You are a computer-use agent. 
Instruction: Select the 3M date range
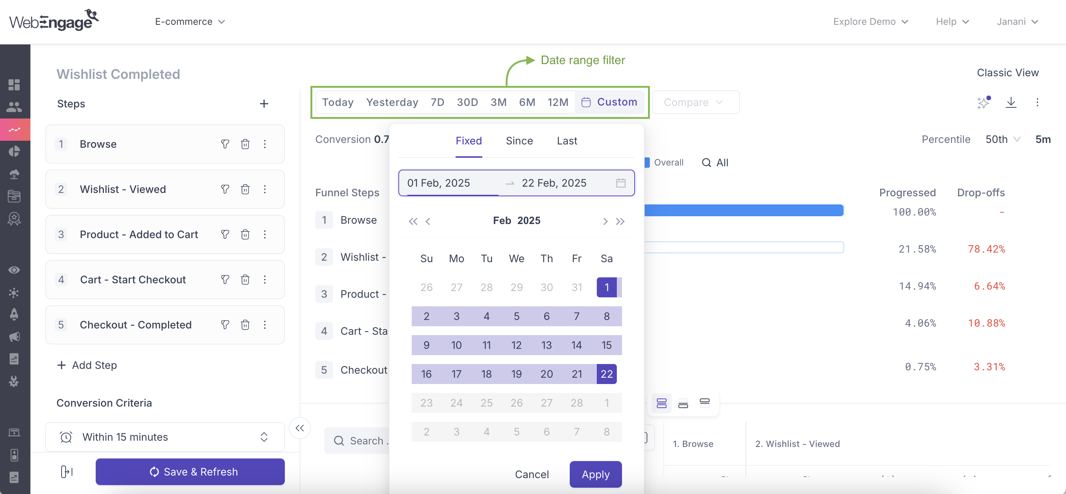[498, 103]
